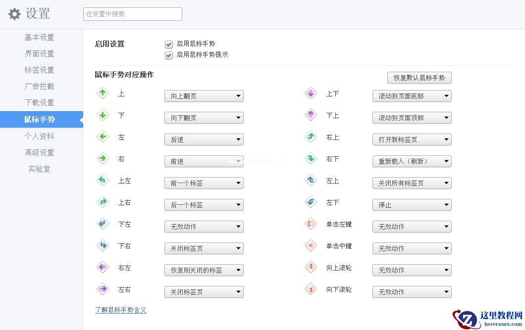Click the 单击左键 mouse gesture icon
This screenshot has width=525, height=330.
click(311, 224)
